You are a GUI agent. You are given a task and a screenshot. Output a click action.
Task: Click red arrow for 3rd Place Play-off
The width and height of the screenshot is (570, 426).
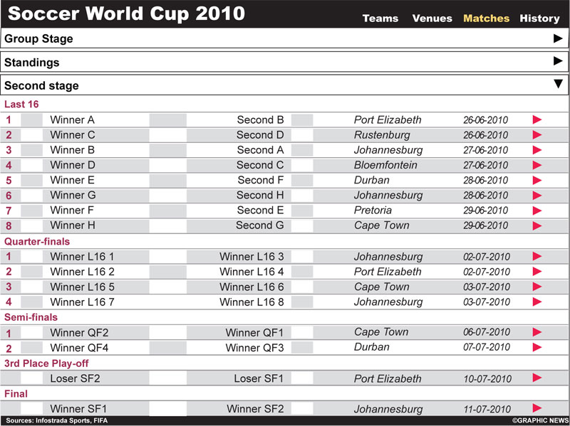(537, 379)
